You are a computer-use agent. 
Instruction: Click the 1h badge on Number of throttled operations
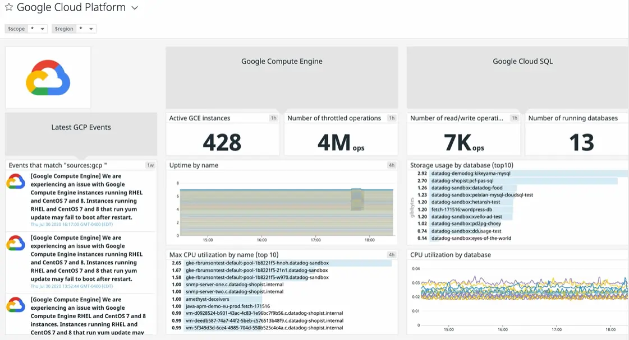click(x=391, y=118)
